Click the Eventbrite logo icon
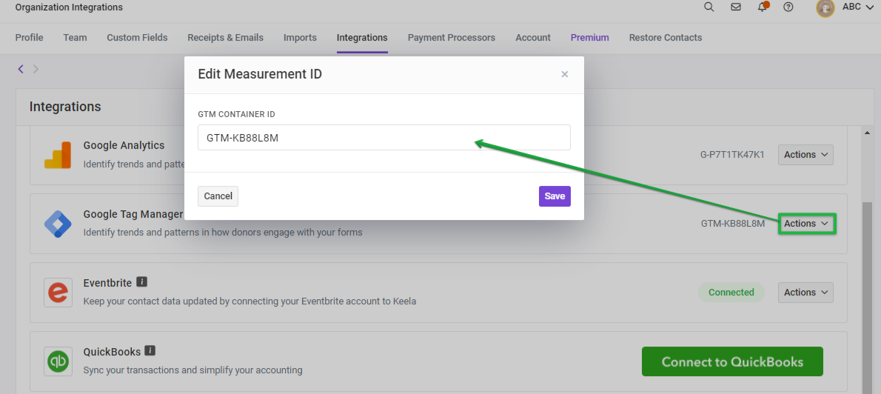This screenshot has height=394, width=881. tap(58, 293)
